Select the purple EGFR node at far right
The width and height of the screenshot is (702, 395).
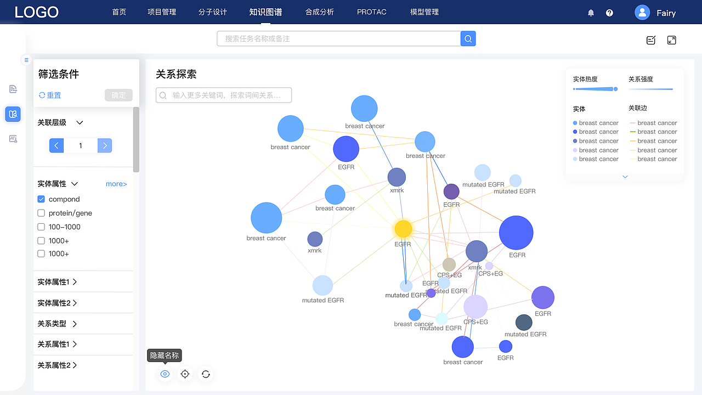point(543,297)
